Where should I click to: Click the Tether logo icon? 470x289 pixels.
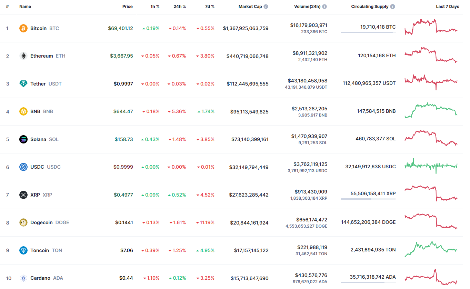tap(23, 84)
